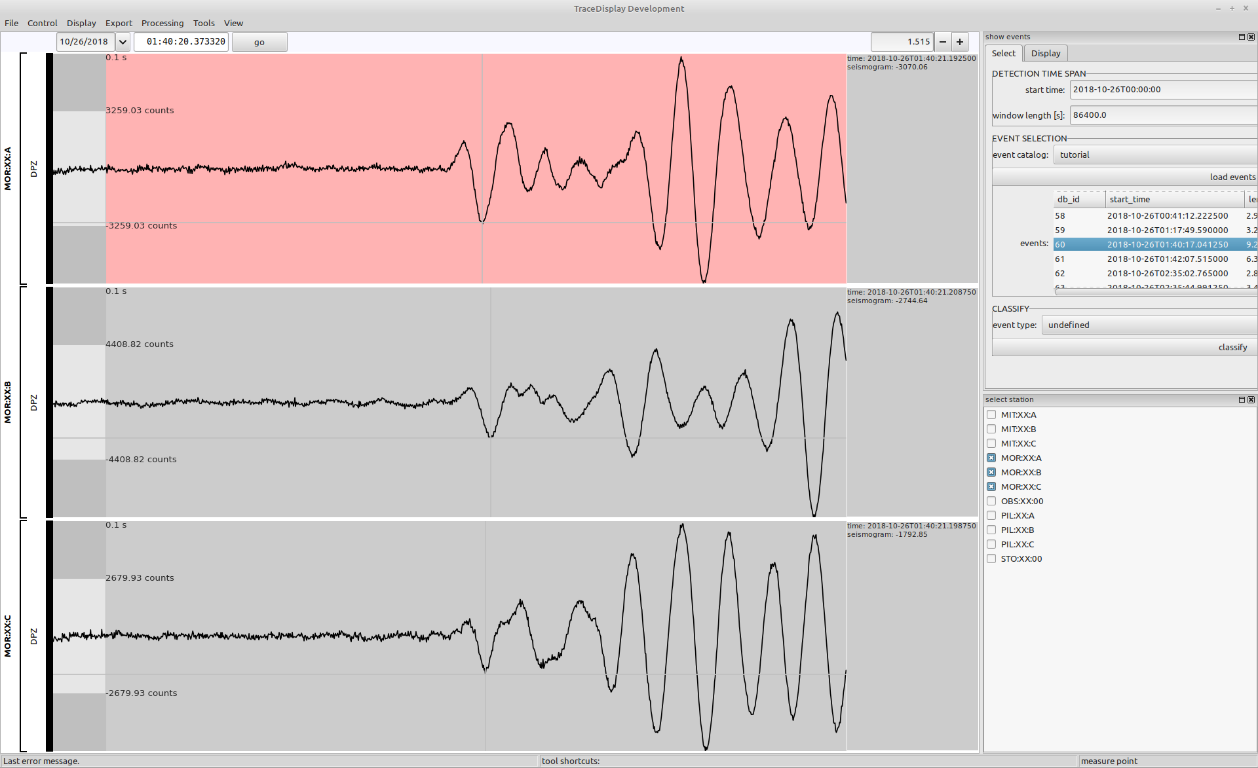Click the plus button to increase the display span
Screen dimensions: 1258x768
click(x=960, y=42)
